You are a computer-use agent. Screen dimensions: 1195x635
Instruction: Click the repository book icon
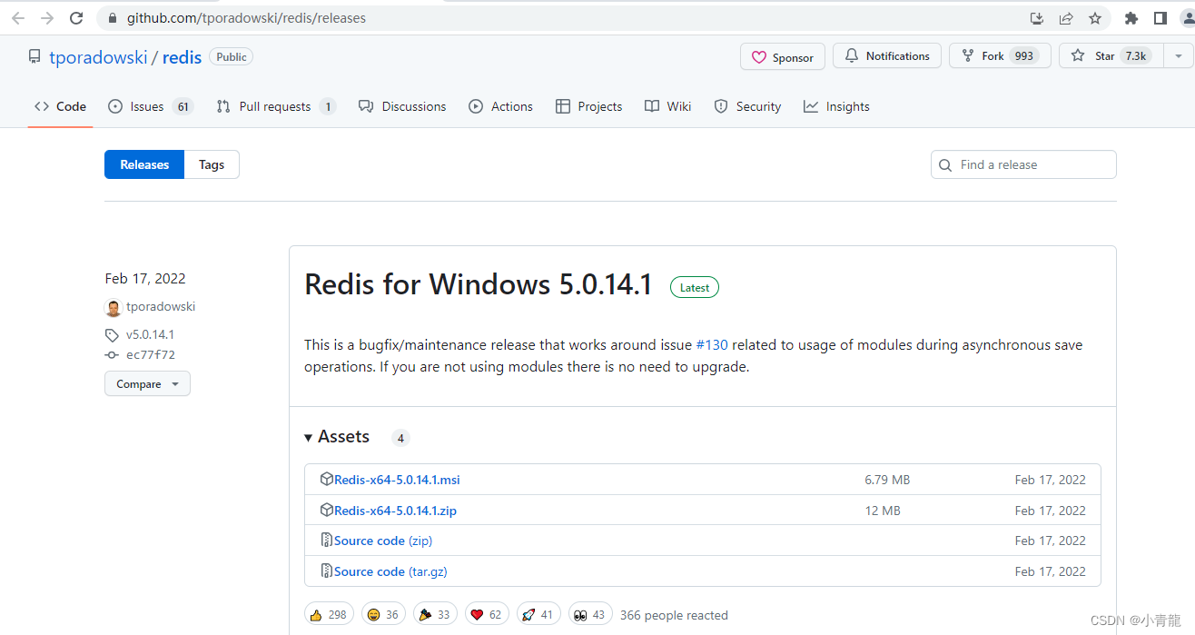[x=35, y=56]
